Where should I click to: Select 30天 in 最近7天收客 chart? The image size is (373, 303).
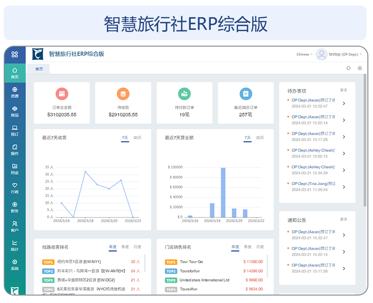137,138
